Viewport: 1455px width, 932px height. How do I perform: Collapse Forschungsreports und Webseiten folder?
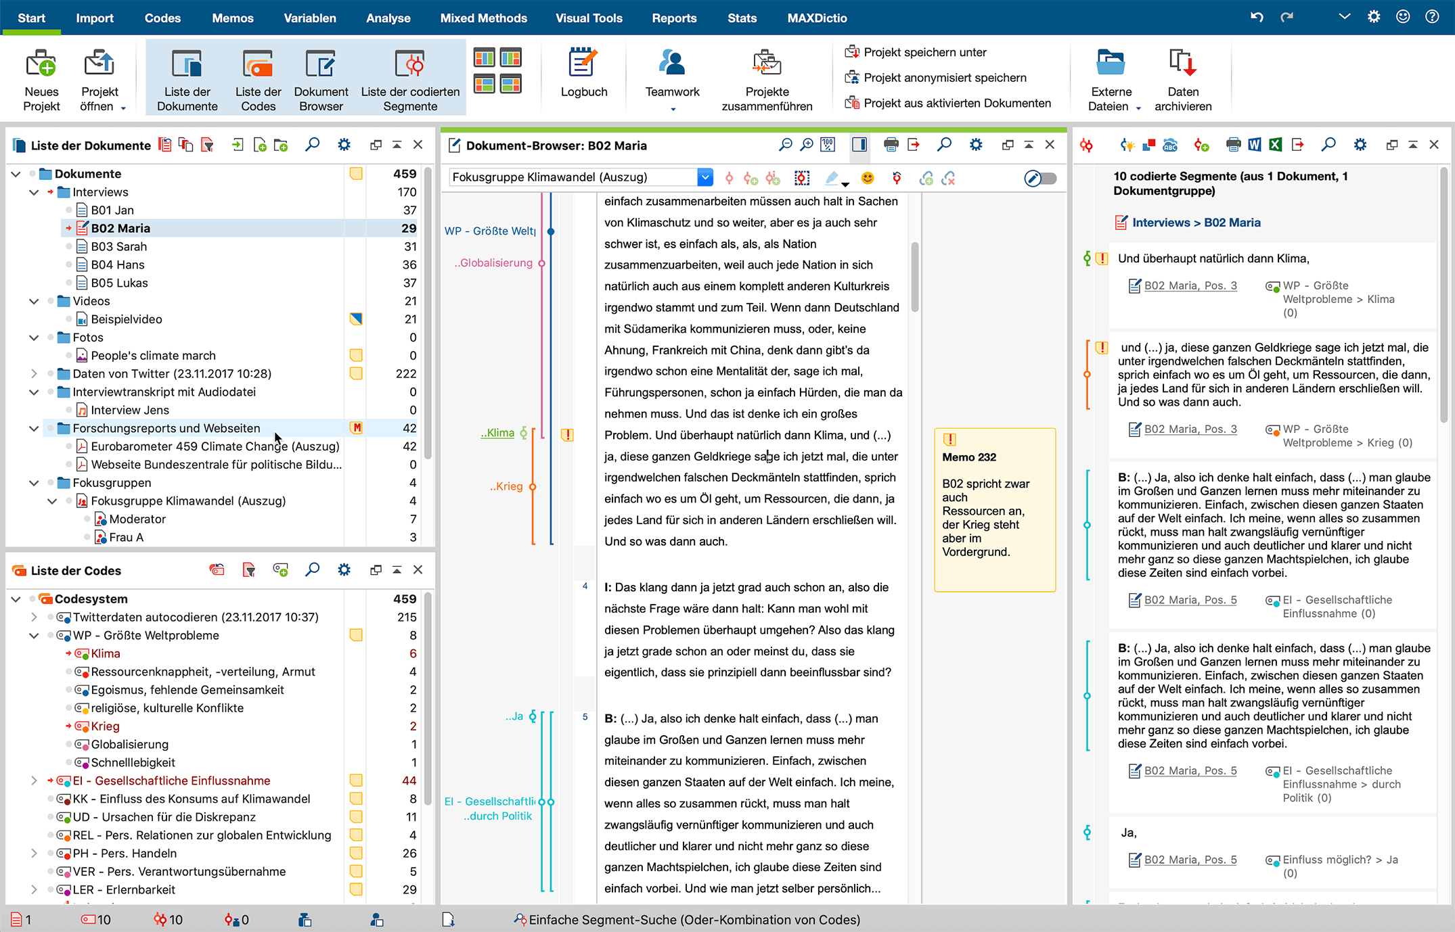tap(34, 429)
